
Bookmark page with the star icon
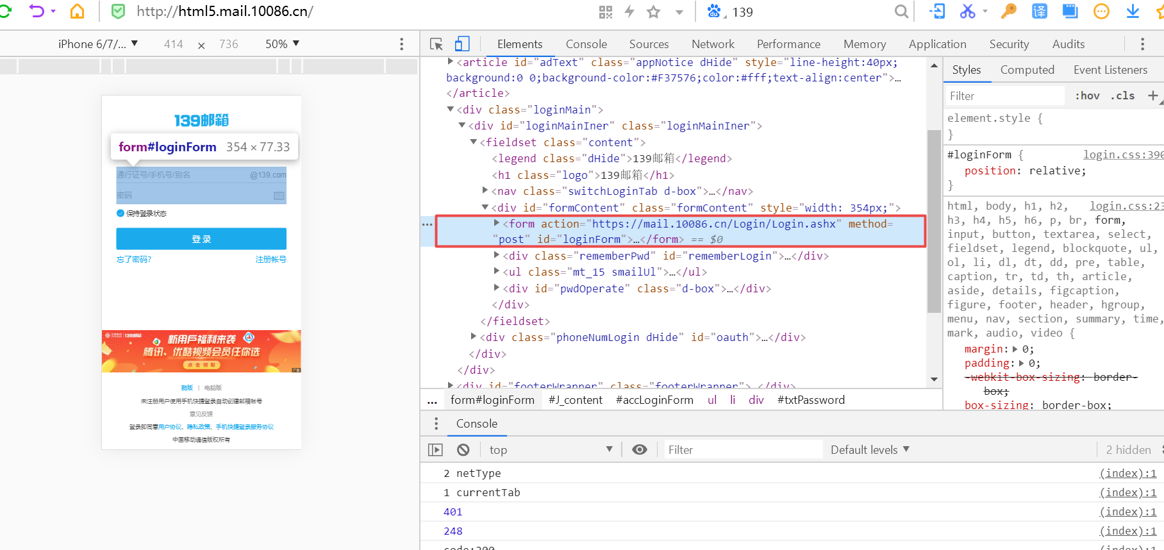653,12
